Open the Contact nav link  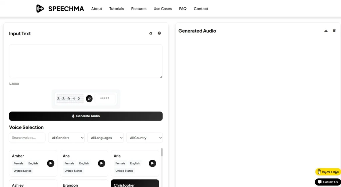pyautogui.click(x=201, y=9)
